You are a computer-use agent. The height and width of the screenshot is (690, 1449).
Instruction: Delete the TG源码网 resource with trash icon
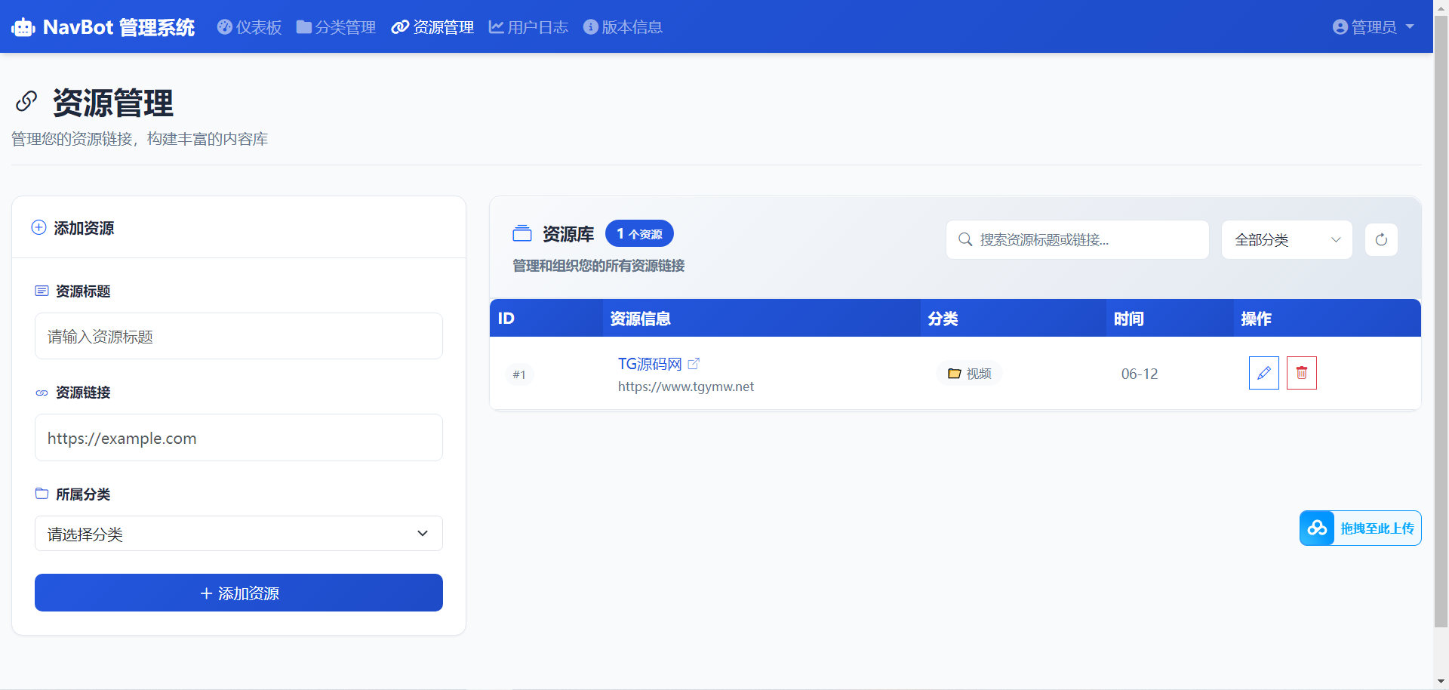(x=1301, y=373)
